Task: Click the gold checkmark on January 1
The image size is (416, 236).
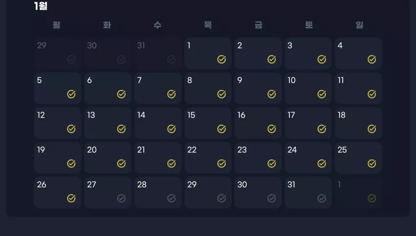Action: point(222,59)
